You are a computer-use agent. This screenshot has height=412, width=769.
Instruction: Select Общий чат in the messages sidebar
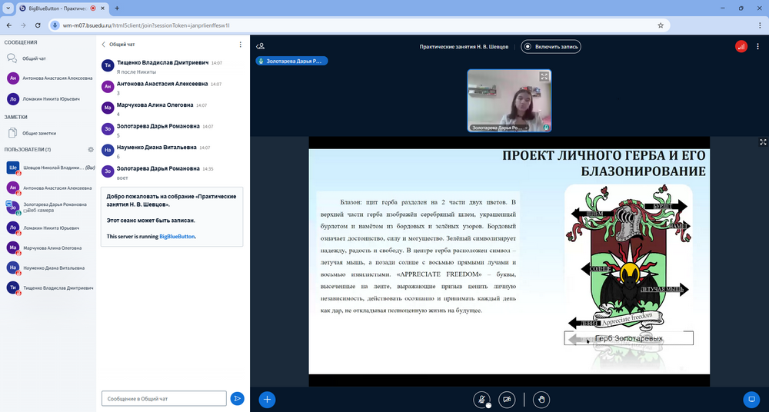(33, 58)
